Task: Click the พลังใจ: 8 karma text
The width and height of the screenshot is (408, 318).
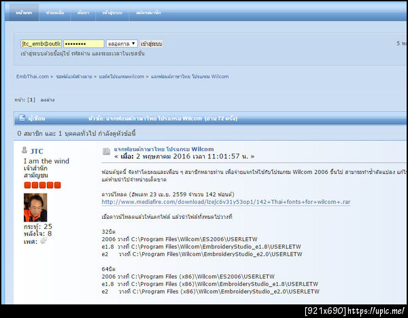Action: tap(37, 234)
